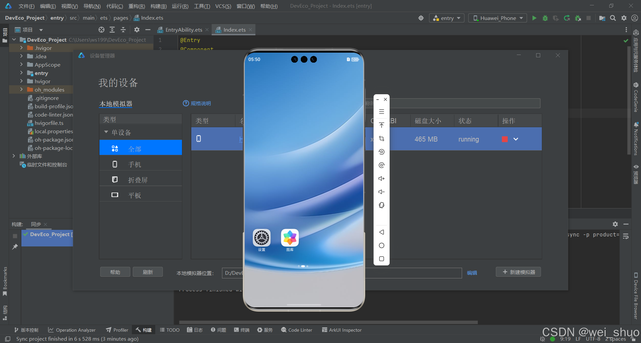The width and height of the screenshot is (641, 343).
Task: Collapse all icon in project panel header
Action: 123,30
